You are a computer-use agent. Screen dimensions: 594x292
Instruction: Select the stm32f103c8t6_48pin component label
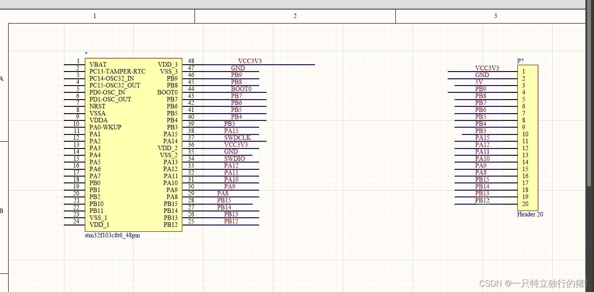click(112, 235)
